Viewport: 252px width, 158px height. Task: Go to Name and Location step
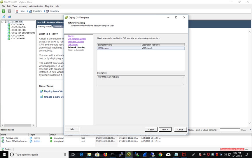click(x=76, y=42)
